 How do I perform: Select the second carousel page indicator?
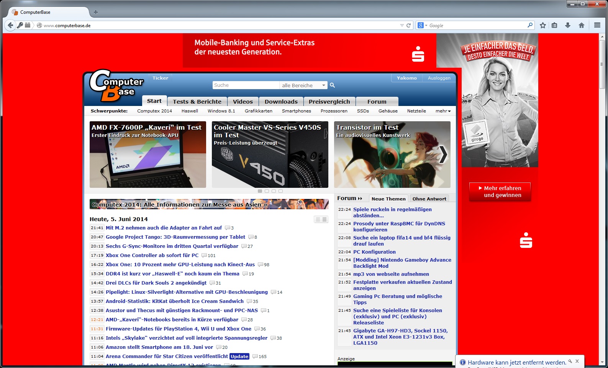267,191
